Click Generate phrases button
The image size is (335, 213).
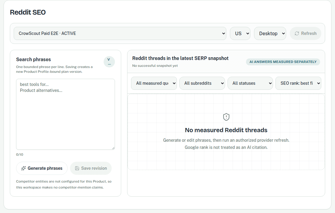pyautogui.click(x=42, y=168)
